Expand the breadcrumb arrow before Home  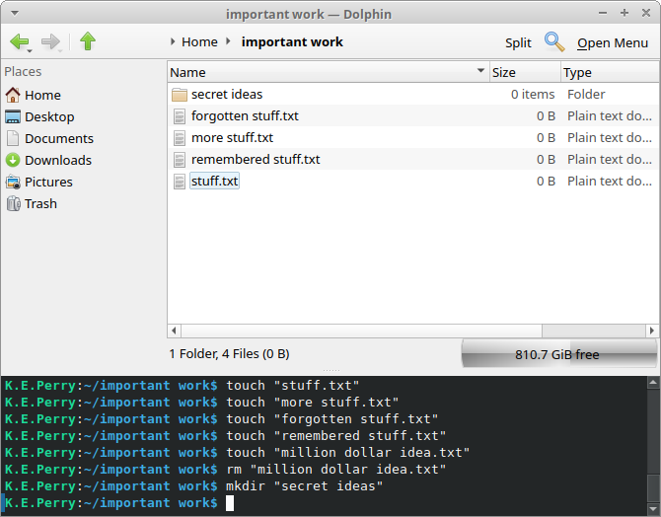tap(173, 41)
